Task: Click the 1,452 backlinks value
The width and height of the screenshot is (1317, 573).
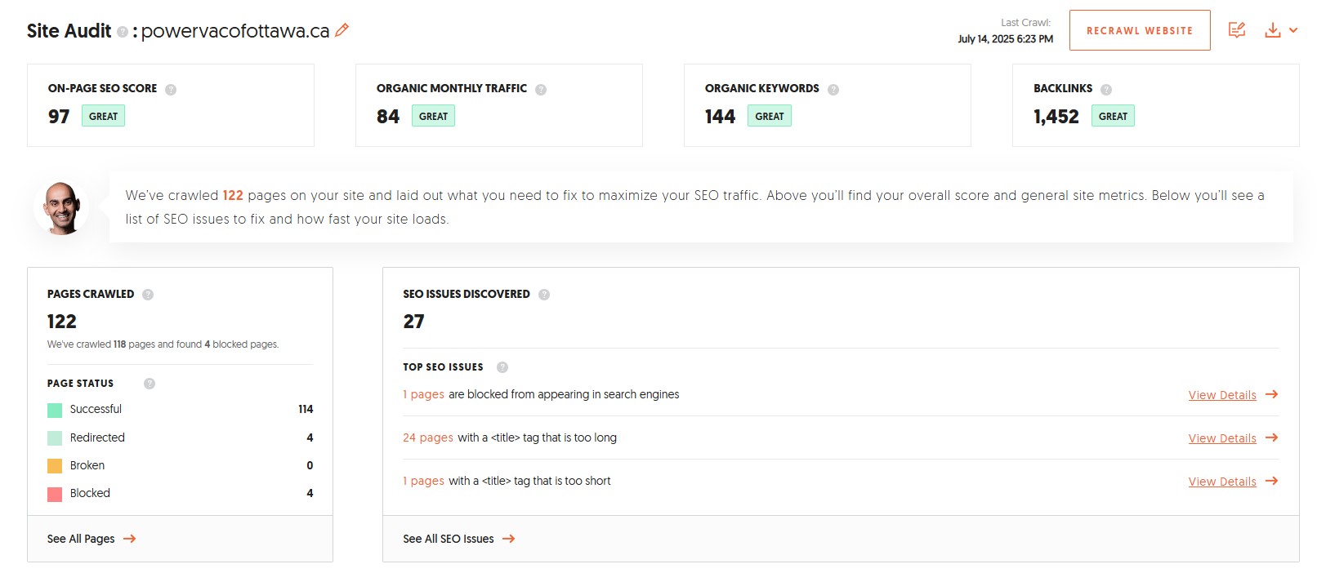Action: pyautogui.click(x=1056, y=117)
